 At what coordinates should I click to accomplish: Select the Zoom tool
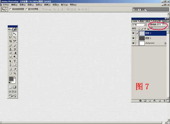coord(15,73)
